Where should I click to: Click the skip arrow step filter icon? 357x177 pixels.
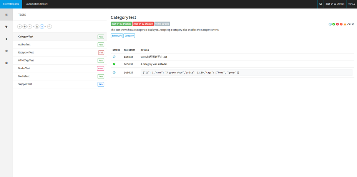click(x=349, y=24)
